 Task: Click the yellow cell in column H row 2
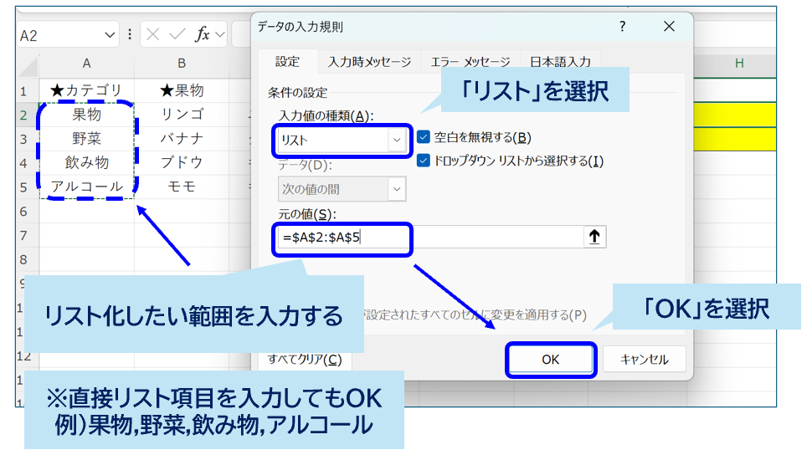pos(735,115)
